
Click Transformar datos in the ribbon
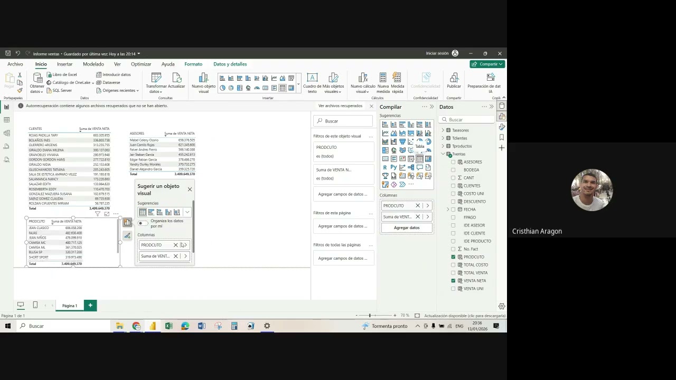point(156,83)
